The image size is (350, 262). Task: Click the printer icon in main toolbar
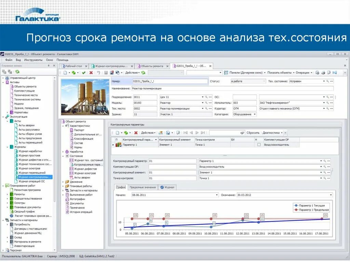pyautogui.click(x=323, y=73)
